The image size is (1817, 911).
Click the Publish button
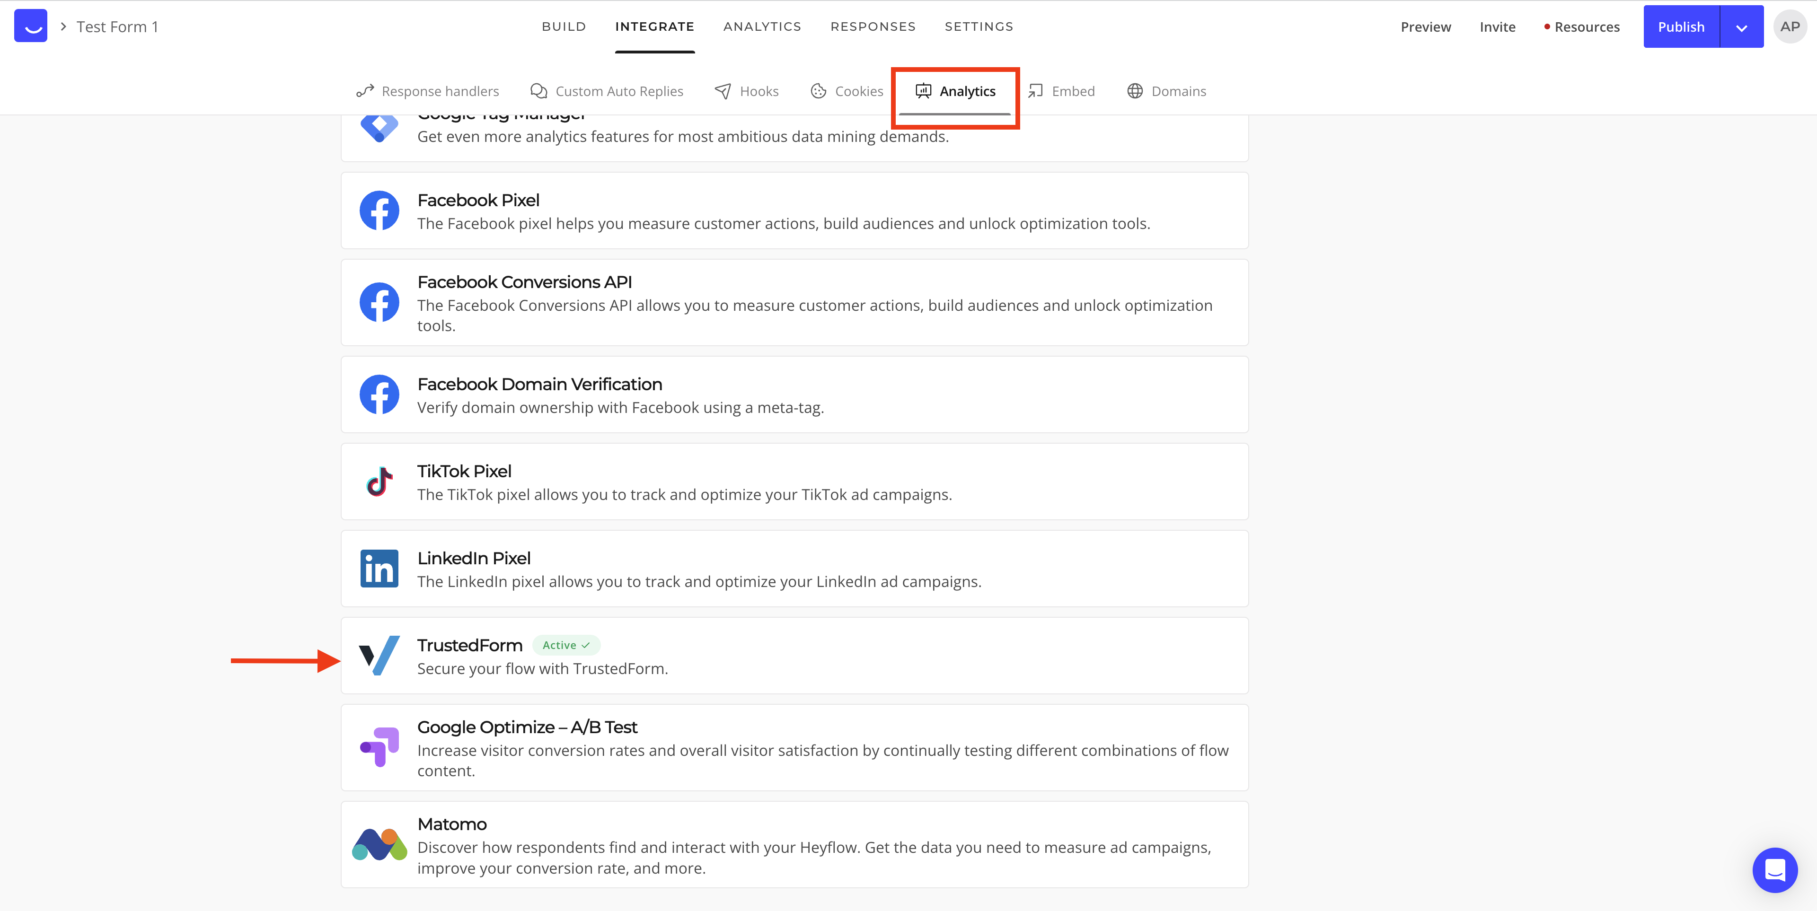coord(1681,27)
